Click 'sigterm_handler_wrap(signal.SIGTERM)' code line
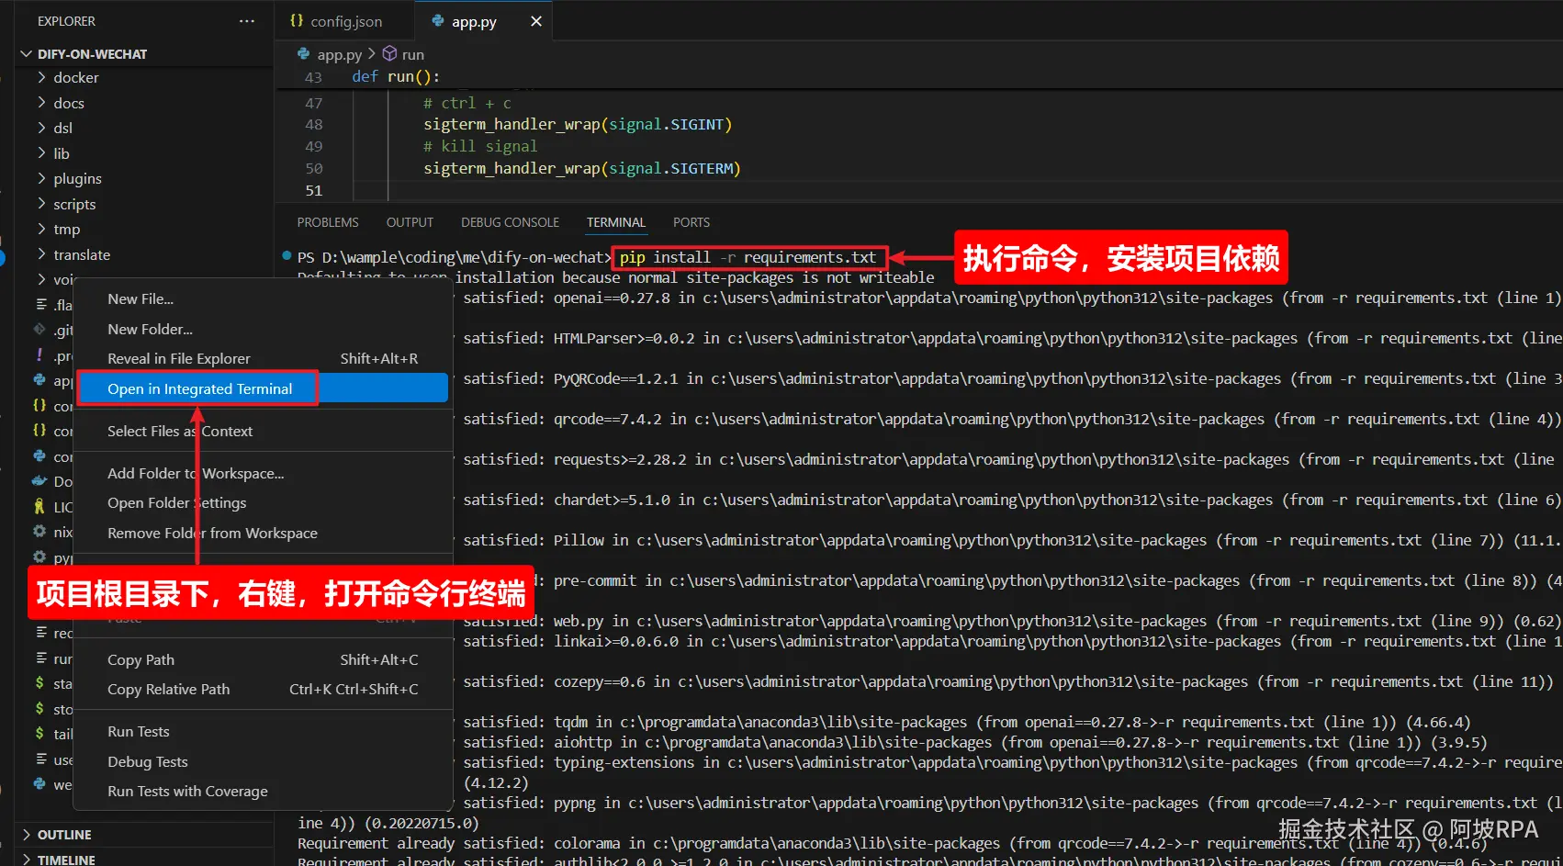This screenshot has height=866, width=1563. 582,168
